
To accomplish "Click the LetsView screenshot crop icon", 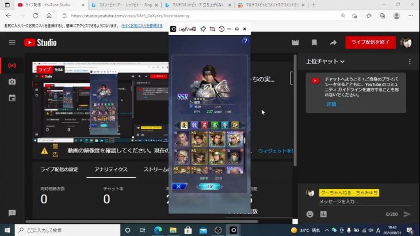I will click(x=212, y=29).
